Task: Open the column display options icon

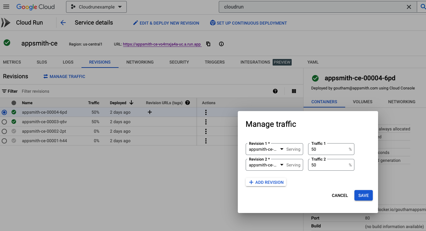Action: coord(294,91)
